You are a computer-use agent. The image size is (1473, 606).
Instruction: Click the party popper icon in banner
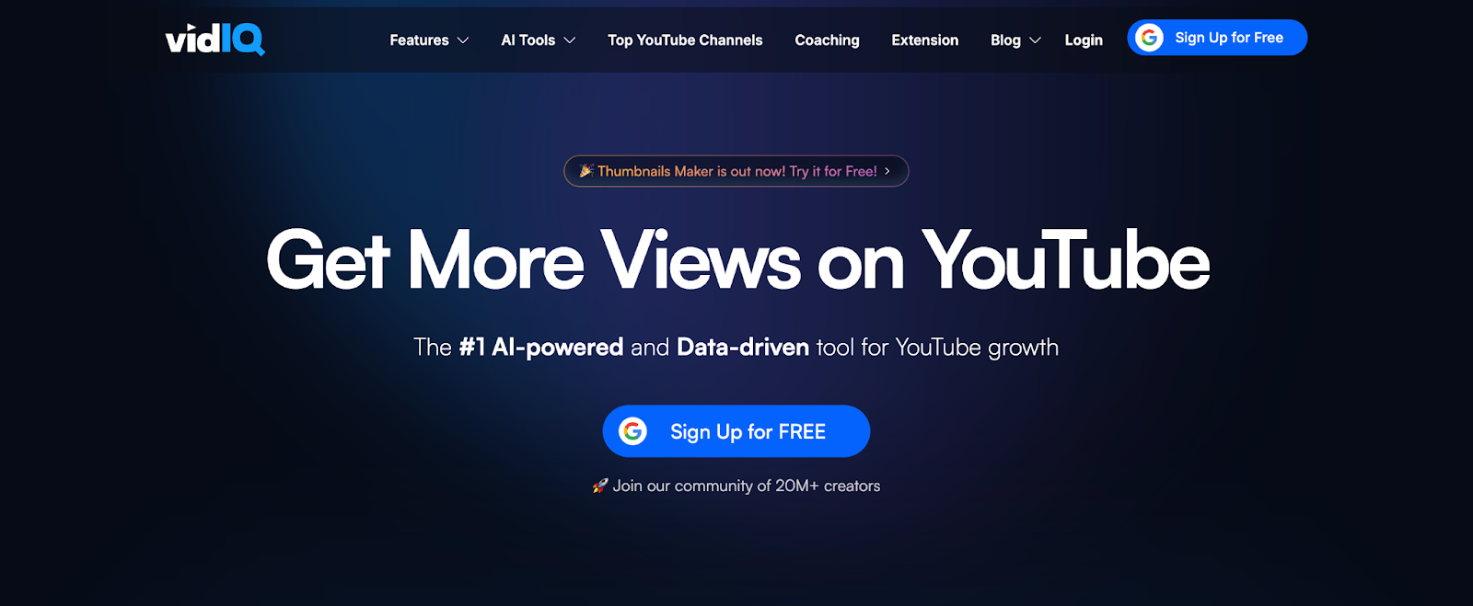pyautogui.click(x=586, y=171)
